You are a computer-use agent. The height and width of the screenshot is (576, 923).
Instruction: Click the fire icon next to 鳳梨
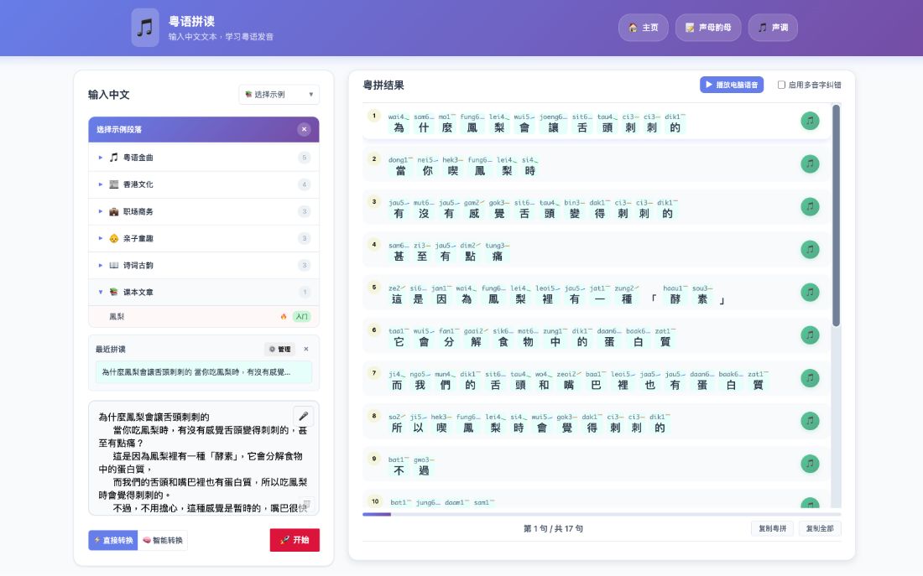point(284,317)
